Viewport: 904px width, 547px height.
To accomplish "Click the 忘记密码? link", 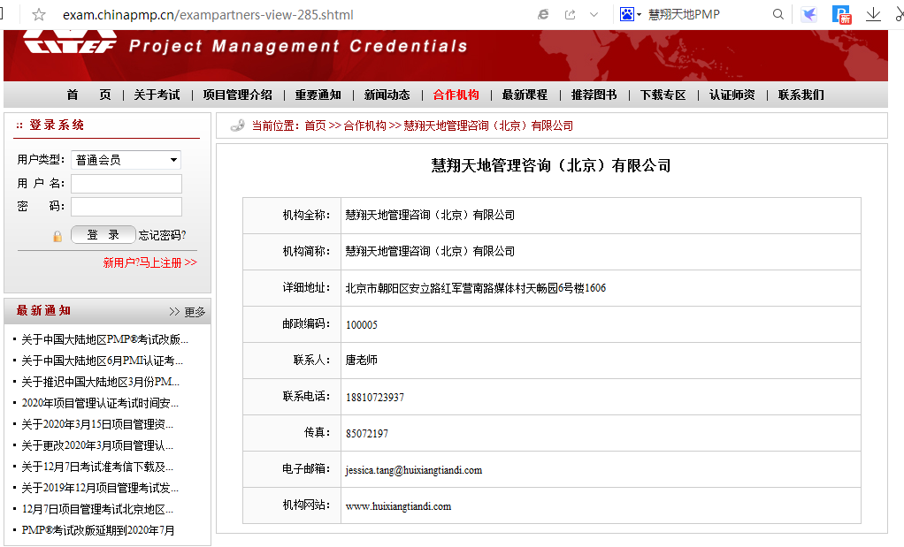I will [162, 235].
